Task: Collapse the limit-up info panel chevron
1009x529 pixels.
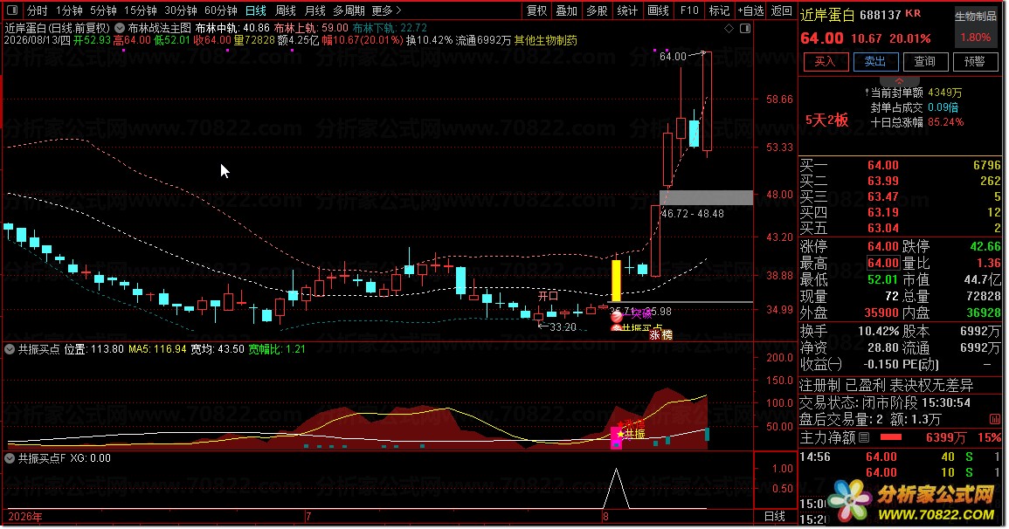Action: pos(899,81)
